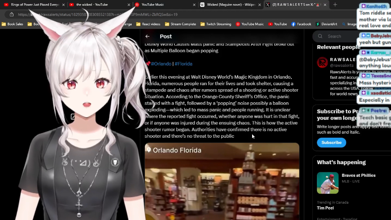Open a new browser tab

click(x=335, y=5)
